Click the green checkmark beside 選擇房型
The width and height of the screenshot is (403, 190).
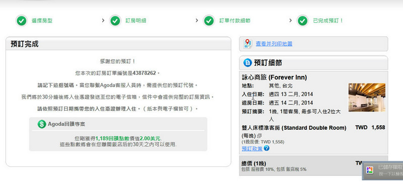pyautogui.click(x=22, y=21)
